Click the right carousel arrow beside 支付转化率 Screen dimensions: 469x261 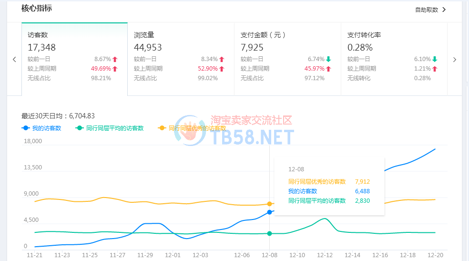(454, 60)
